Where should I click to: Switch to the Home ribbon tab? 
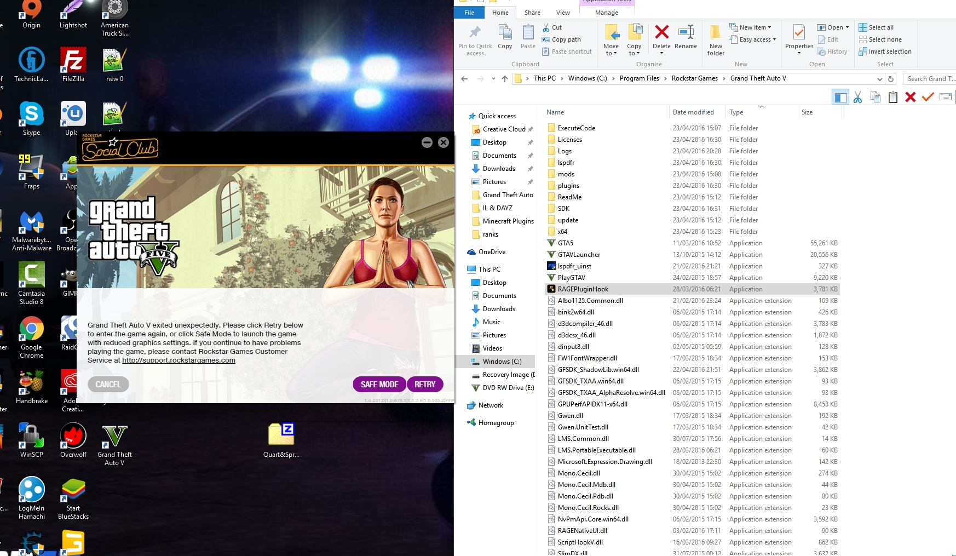[x=500, y=13]
